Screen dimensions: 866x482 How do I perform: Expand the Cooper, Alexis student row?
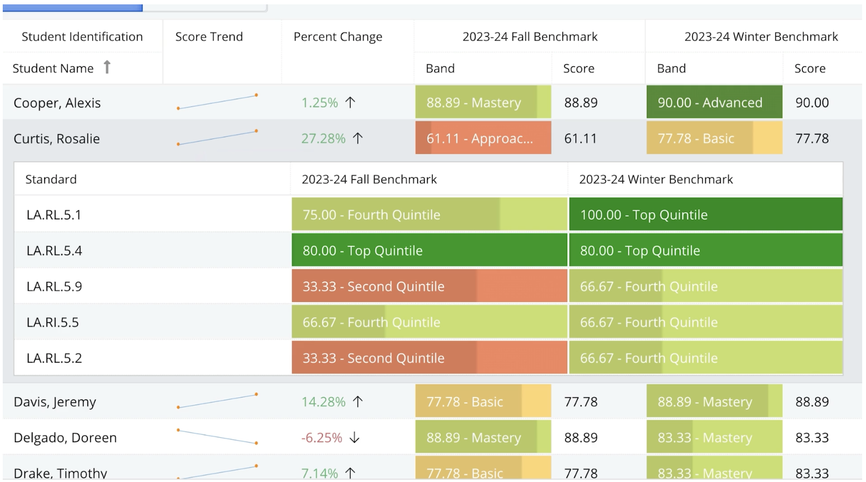[57, 103]
